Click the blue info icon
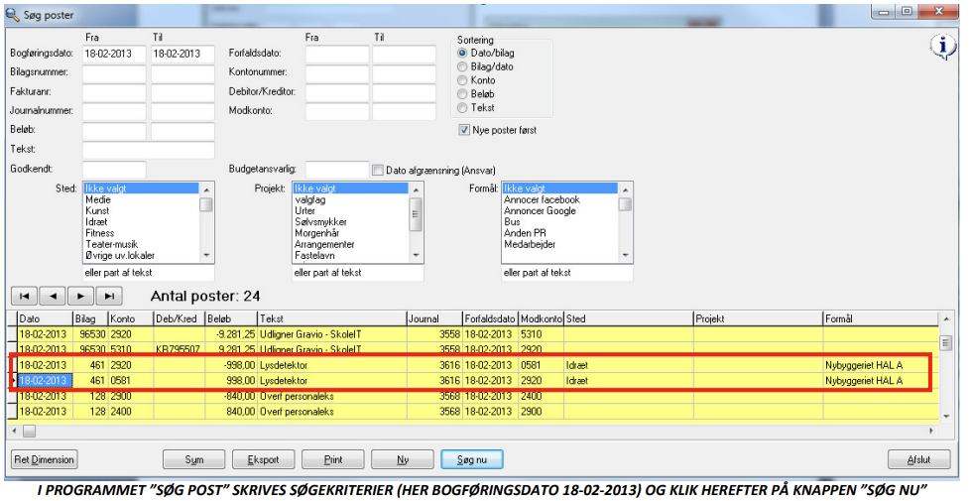Viewport: 970px width, 501px height. point(940,48)
